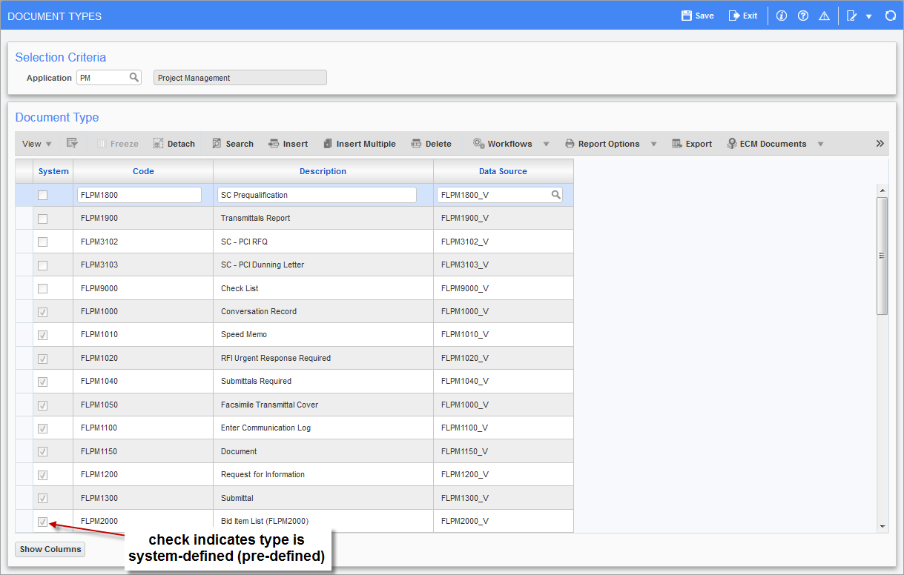This screenshot has height=575, width=904.
Task: Click the Detach toolbar icon
Action: point(159,144)
